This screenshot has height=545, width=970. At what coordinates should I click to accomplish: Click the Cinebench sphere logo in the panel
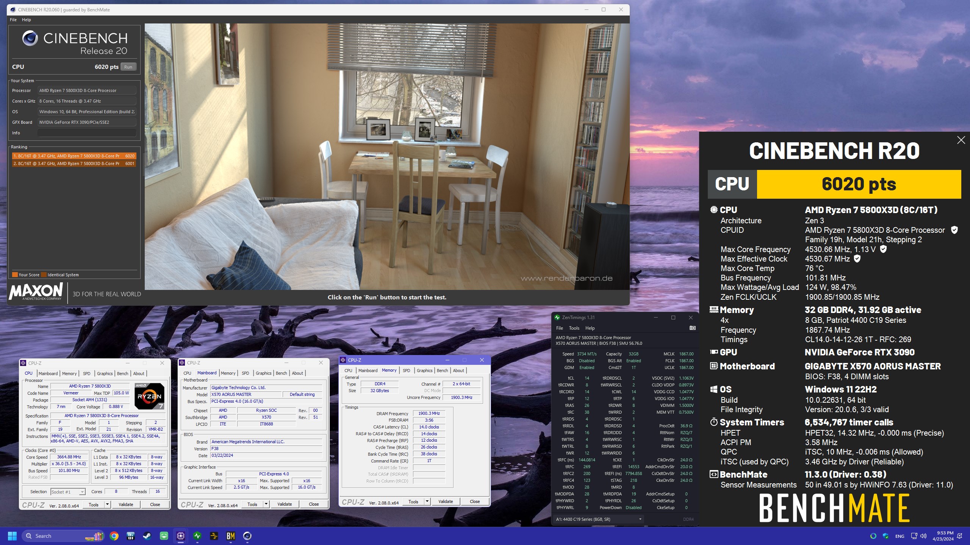30,38
